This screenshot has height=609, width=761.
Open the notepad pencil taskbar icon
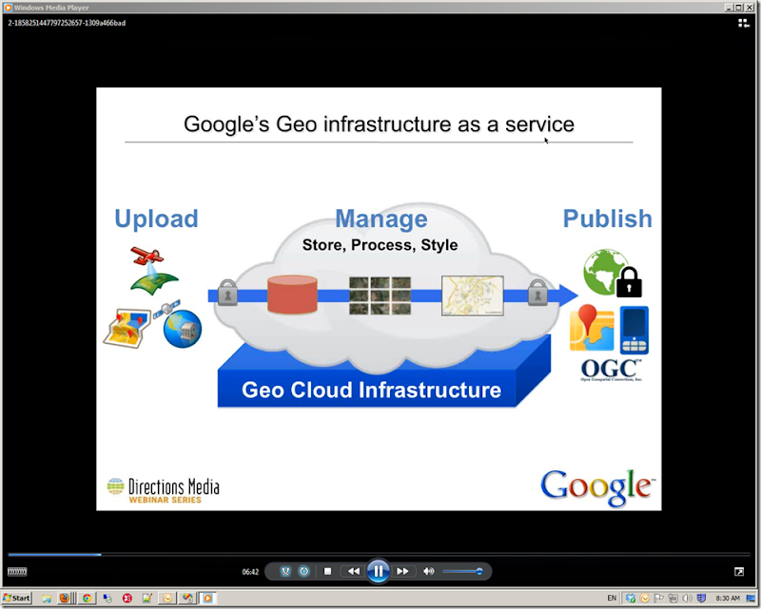click(147, 599)
